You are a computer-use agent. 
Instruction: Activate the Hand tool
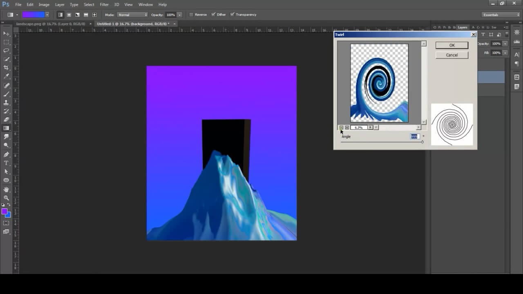pyautogui.click(x=6, y=189)
